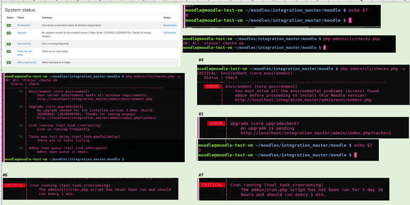Click the OK badge in Adhoc task queue row

[9, 62]
